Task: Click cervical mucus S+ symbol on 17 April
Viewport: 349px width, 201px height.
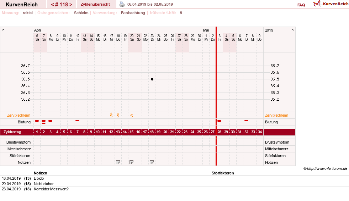Action: (111, 115)
